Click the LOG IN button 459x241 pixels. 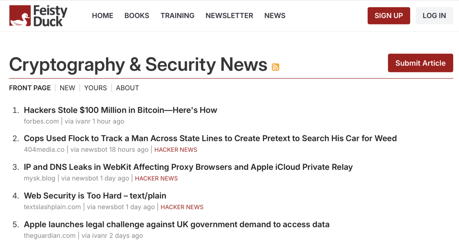pos(435,16)
